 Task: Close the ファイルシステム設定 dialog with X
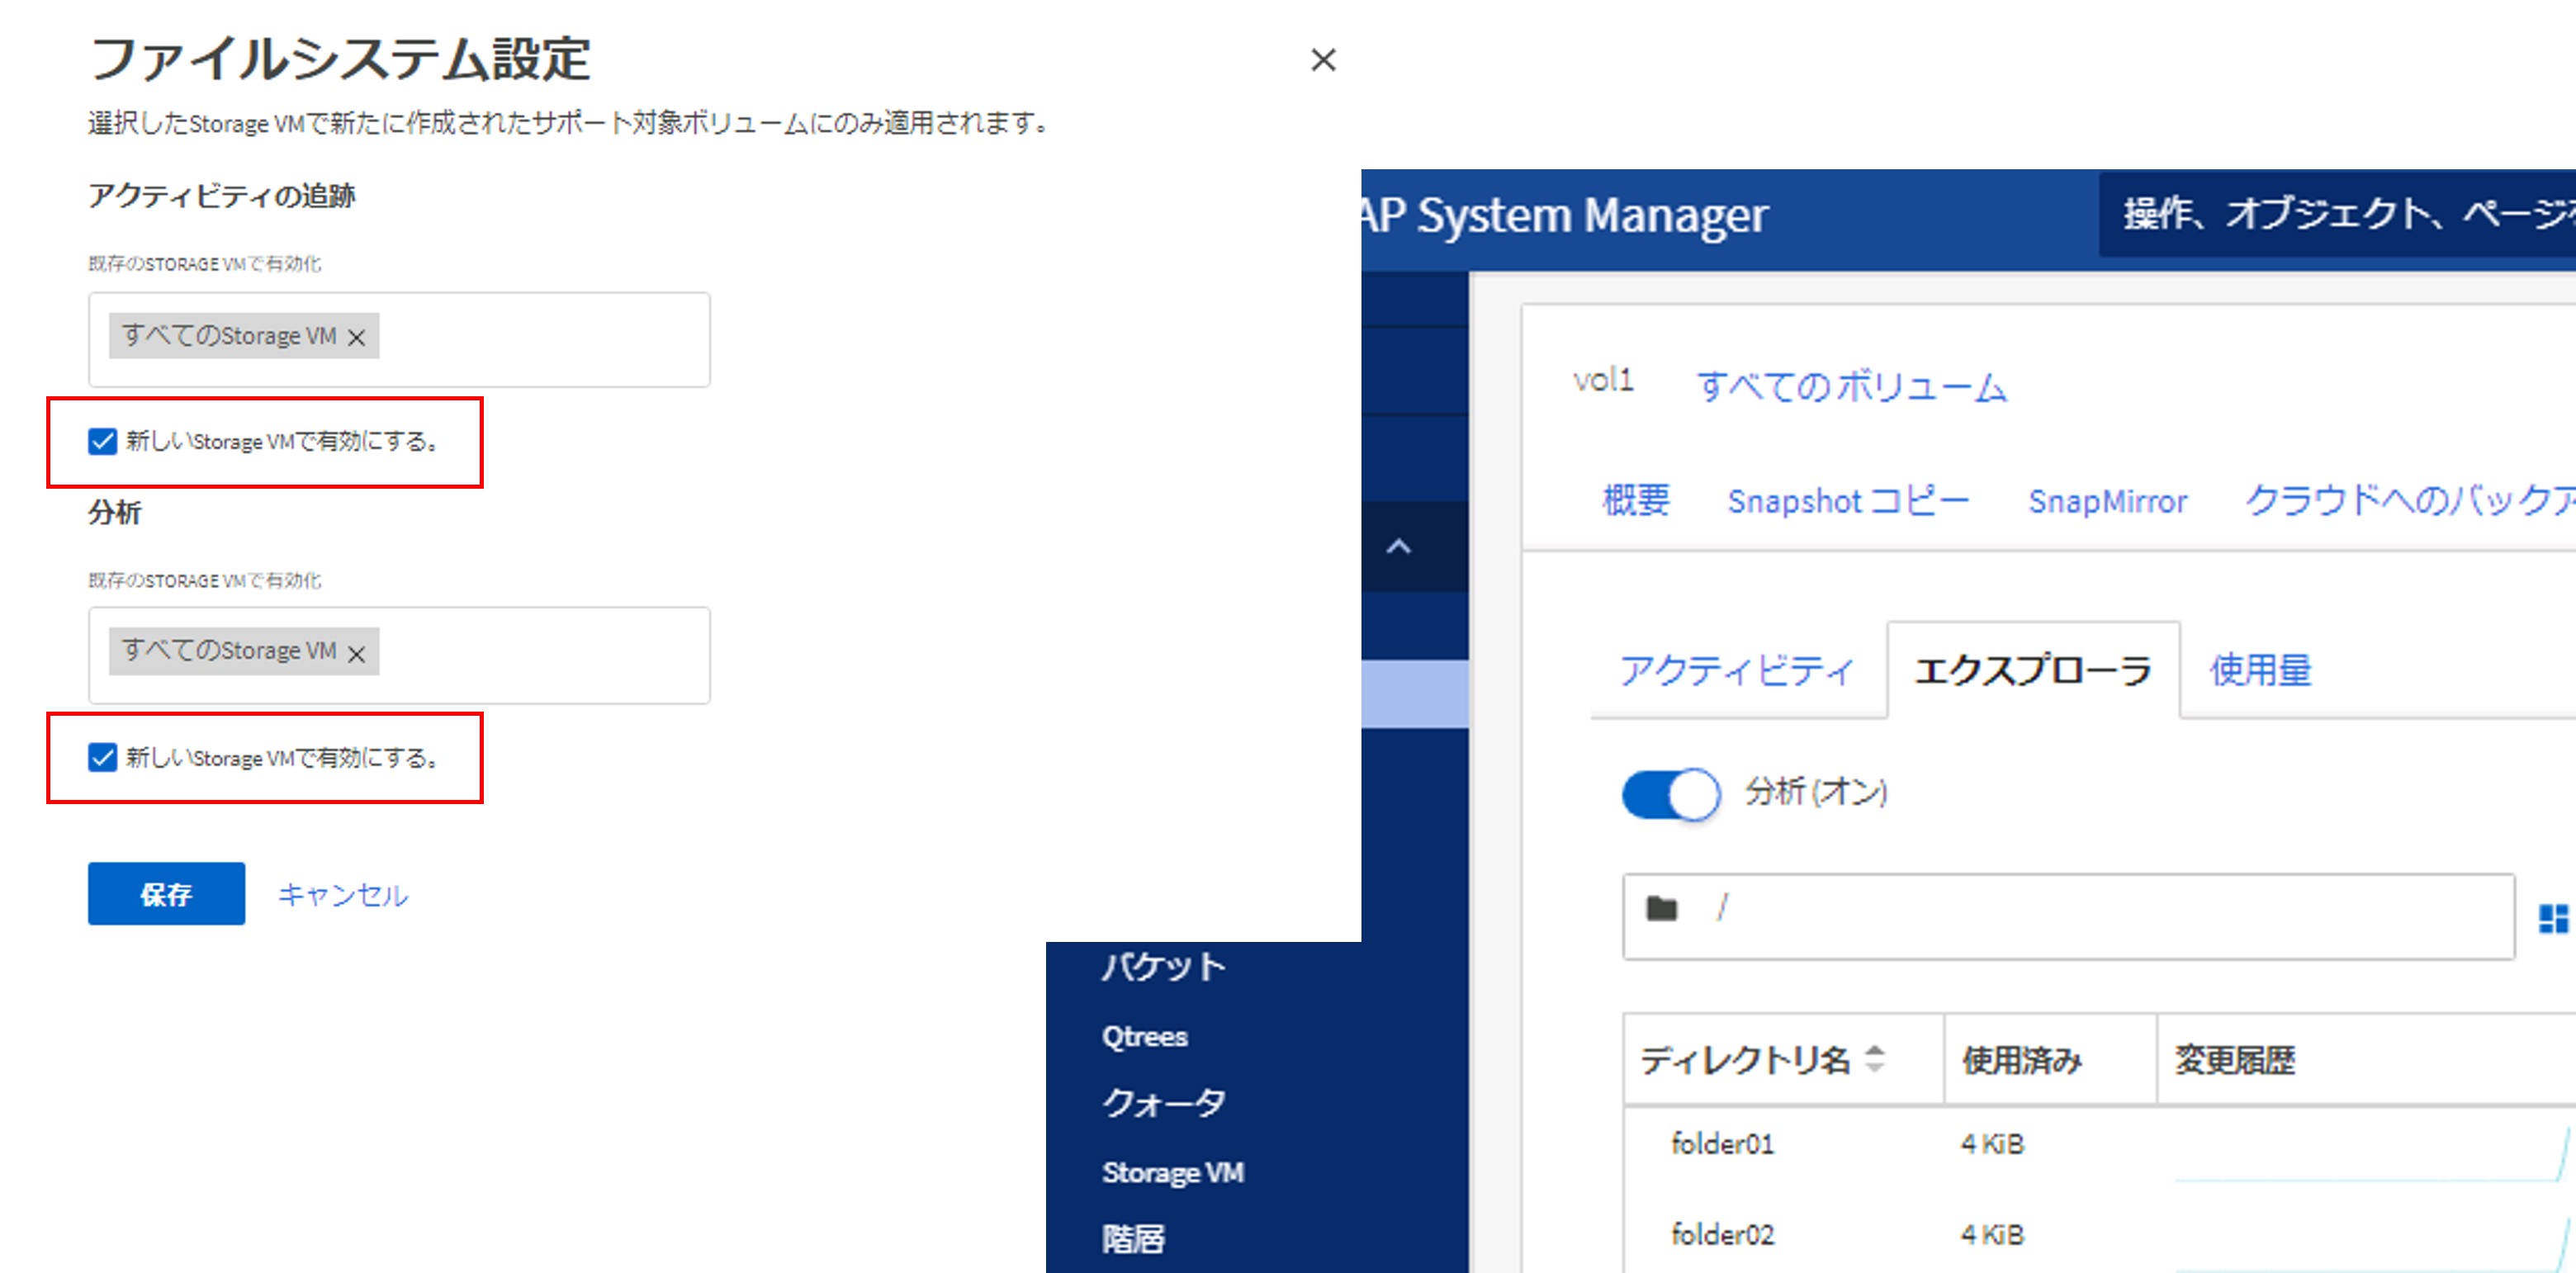point(1323,61)
